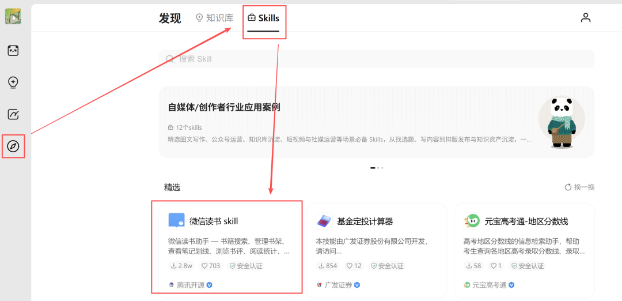622x301 pixels.
Task: Click the magnifier icon in the Skill search box
Action: coord(170,59)
